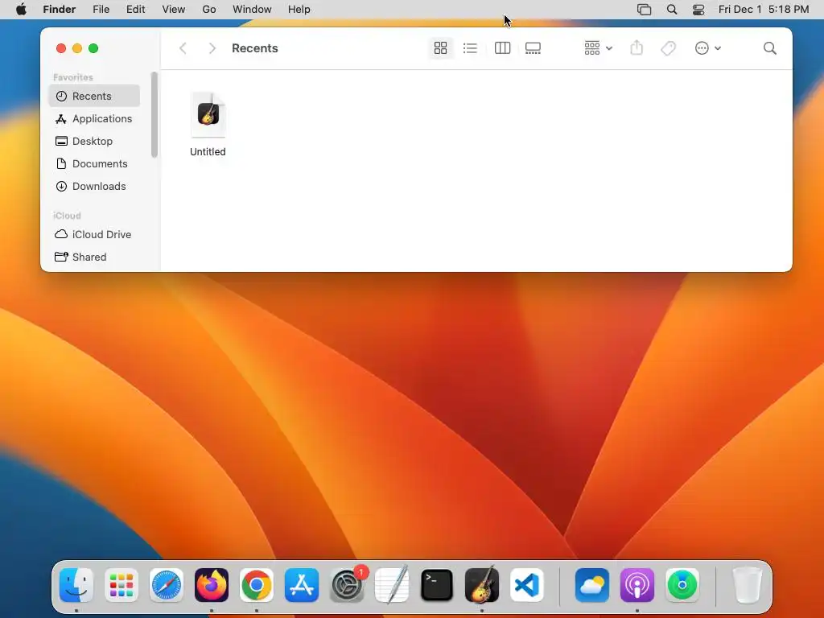Open System Settings from the Dock
Image resolution: width=824 pixels, height=618 pixels.
347,585
